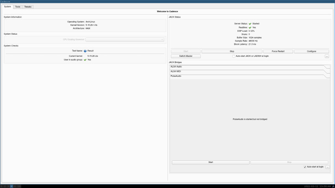Screen dimensions: 335x188
Task: Click the greyed-out PulseAudio Stop button
Action: point(289,163)
